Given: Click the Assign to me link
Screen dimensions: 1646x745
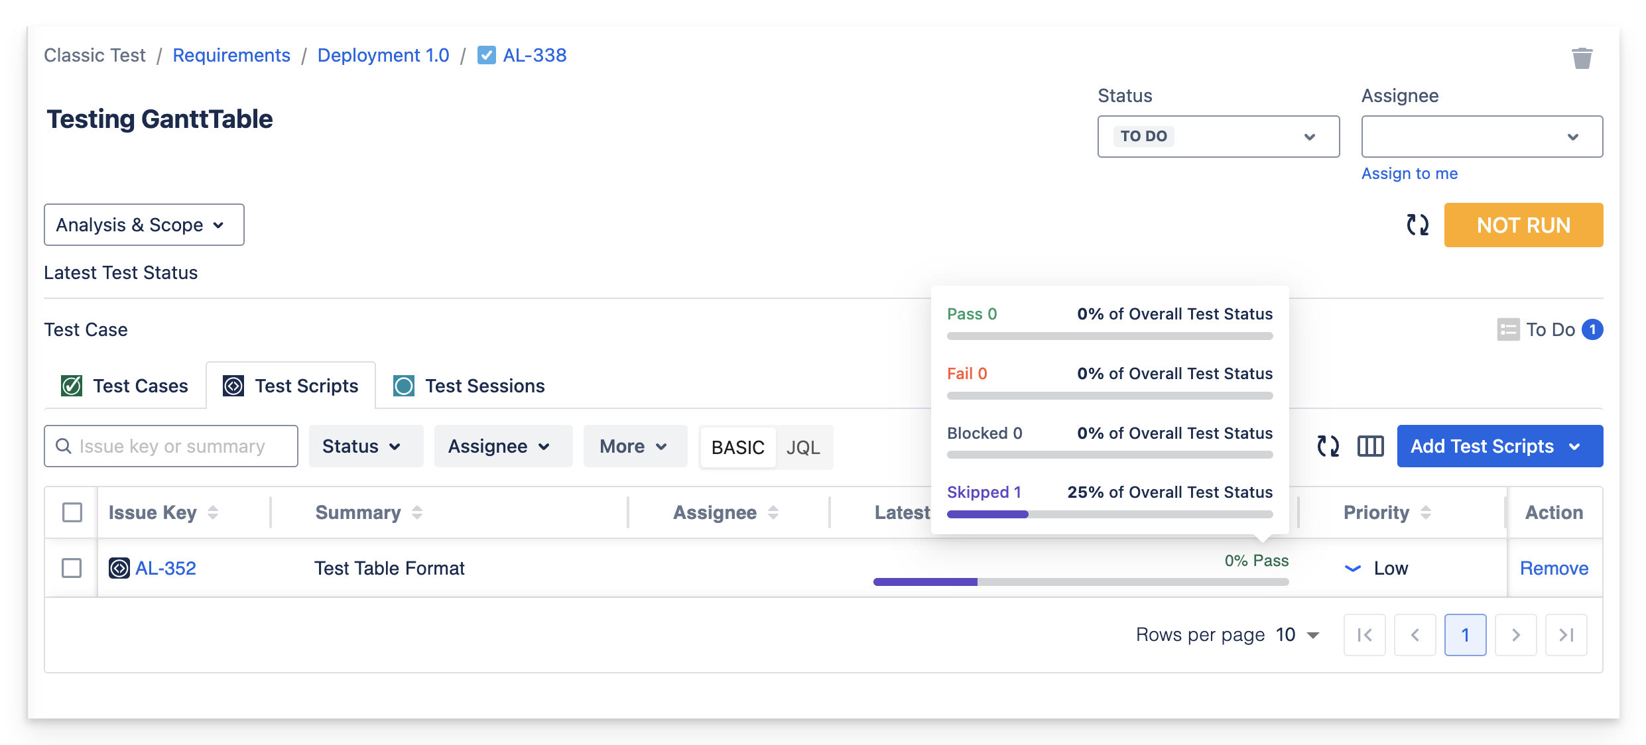Looking at the screenshot, I should click(1409, 174).
